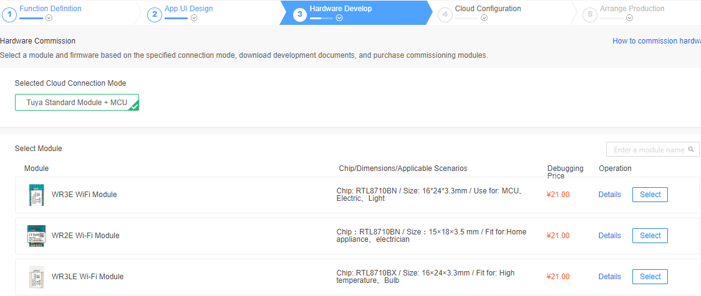701x296 pixels.
Task: Focus the module name search field
Action: [647, 150]
